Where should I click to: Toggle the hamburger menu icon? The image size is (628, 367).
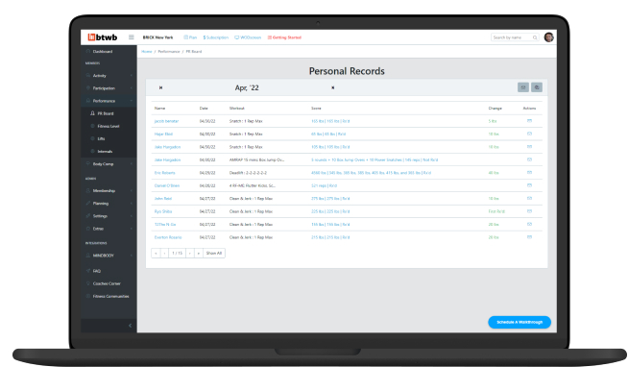[131, 37]
